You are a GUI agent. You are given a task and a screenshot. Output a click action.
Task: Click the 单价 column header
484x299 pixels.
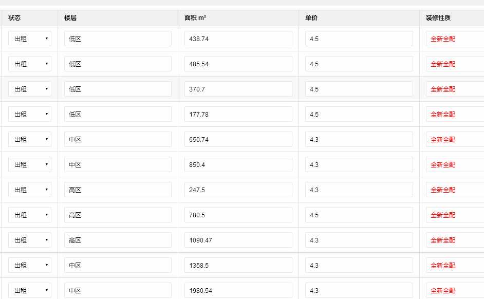[311, 18]
